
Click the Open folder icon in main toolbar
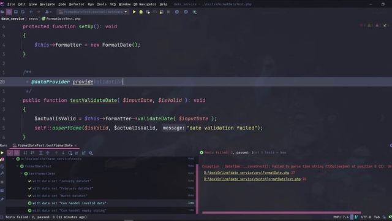point(2,12)
